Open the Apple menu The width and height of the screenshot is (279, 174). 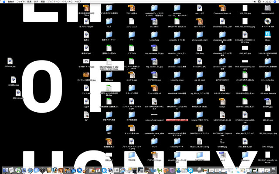[3, 2]
